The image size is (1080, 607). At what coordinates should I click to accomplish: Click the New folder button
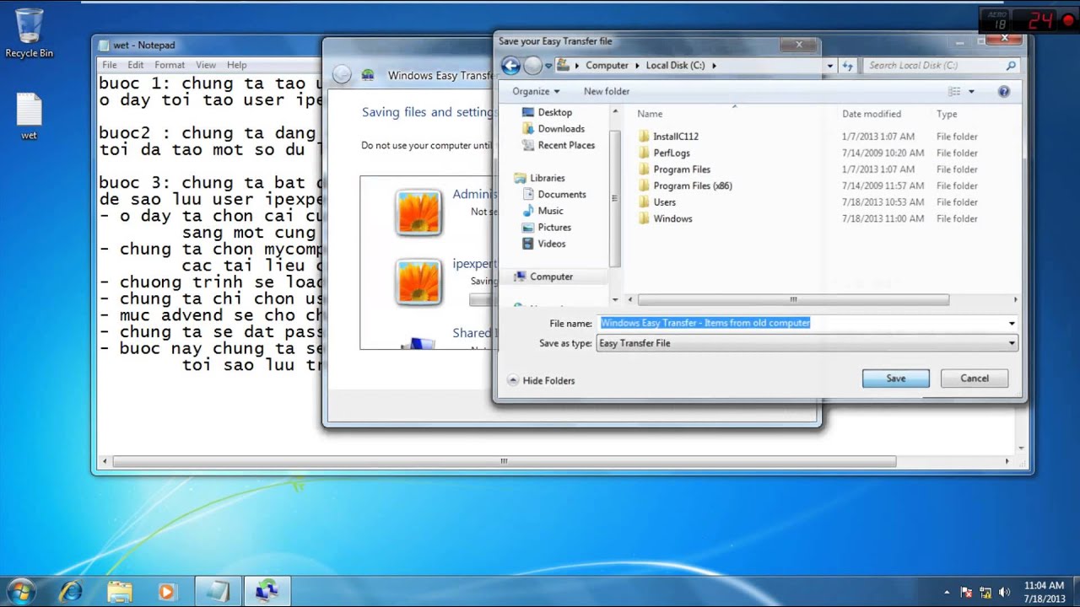click(x=607, y=91)
